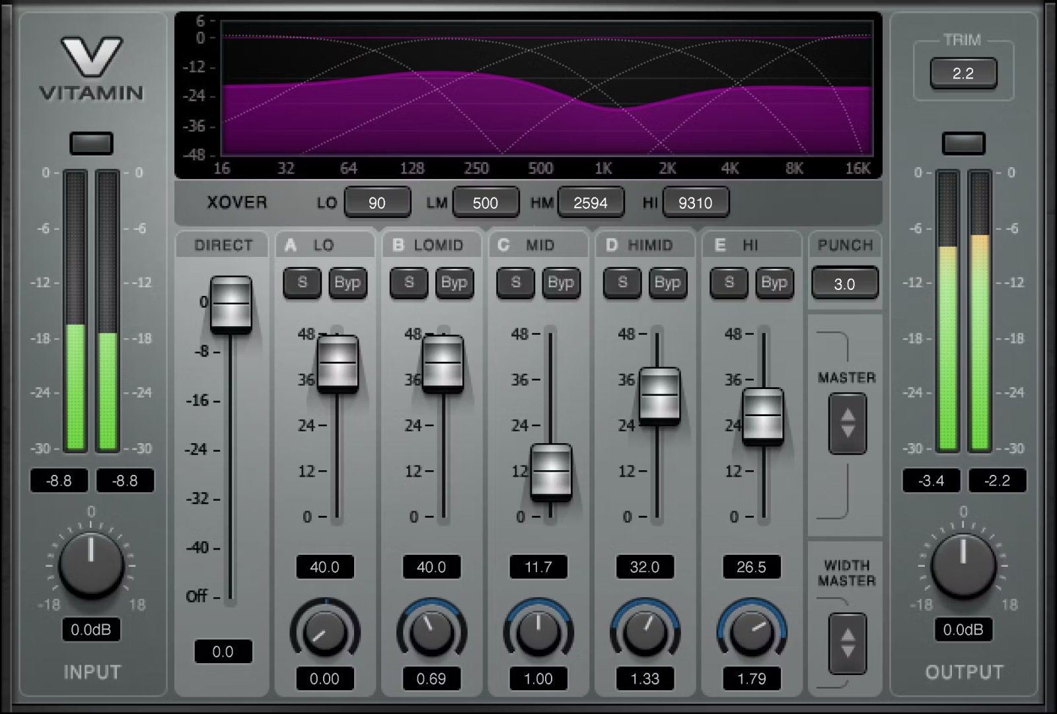Solo the LO band
Viewport: 1057px width, 714px height.
(x=302, y=283)
